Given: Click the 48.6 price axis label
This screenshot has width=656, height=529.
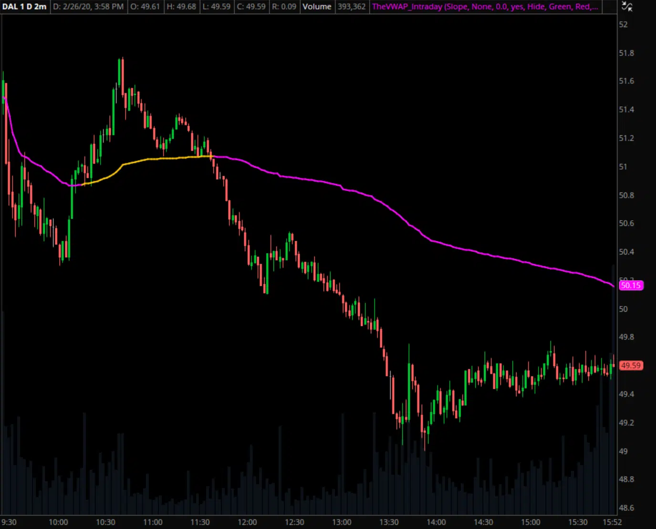Looking at the screenshot, I should tap(626, 508).
